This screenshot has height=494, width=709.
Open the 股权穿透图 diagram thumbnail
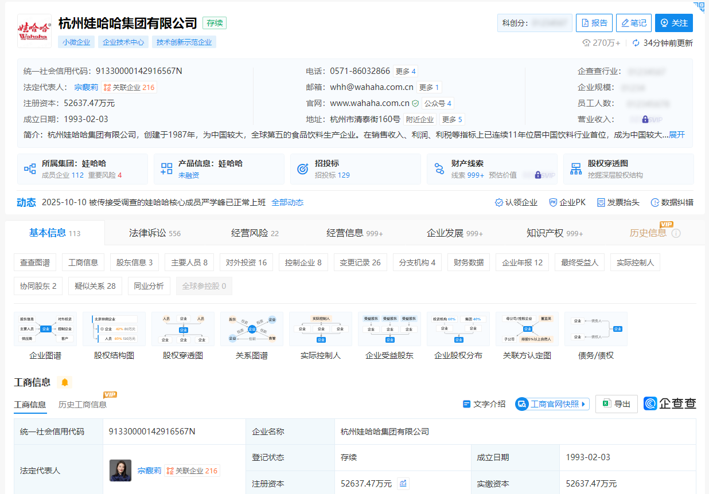(183, 330)
